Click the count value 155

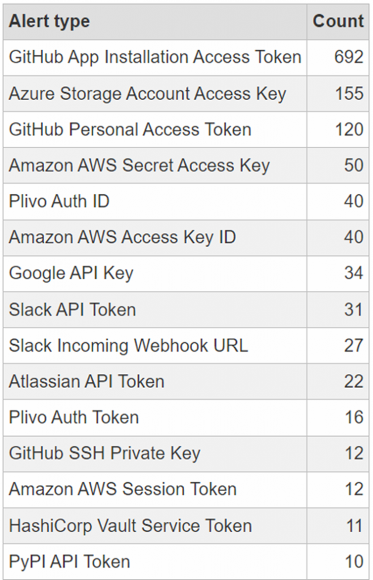tap(349, 93)
